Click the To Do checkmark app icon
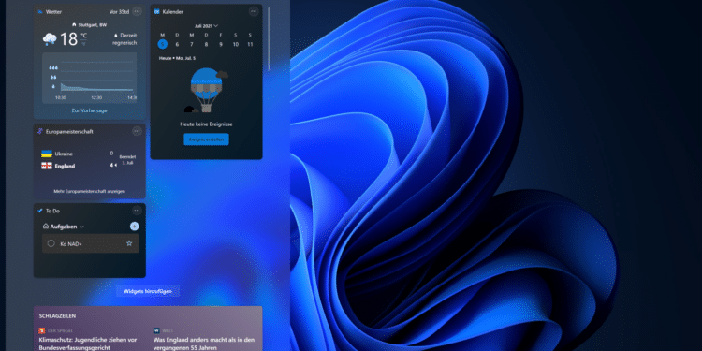 pyautogui.click(x=40, y=211)
